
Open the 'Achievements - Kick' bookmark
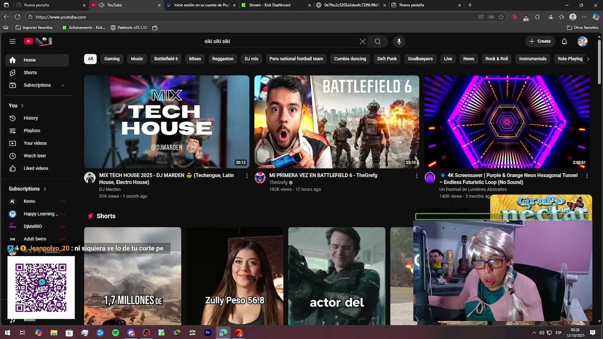tap(84, 28)
